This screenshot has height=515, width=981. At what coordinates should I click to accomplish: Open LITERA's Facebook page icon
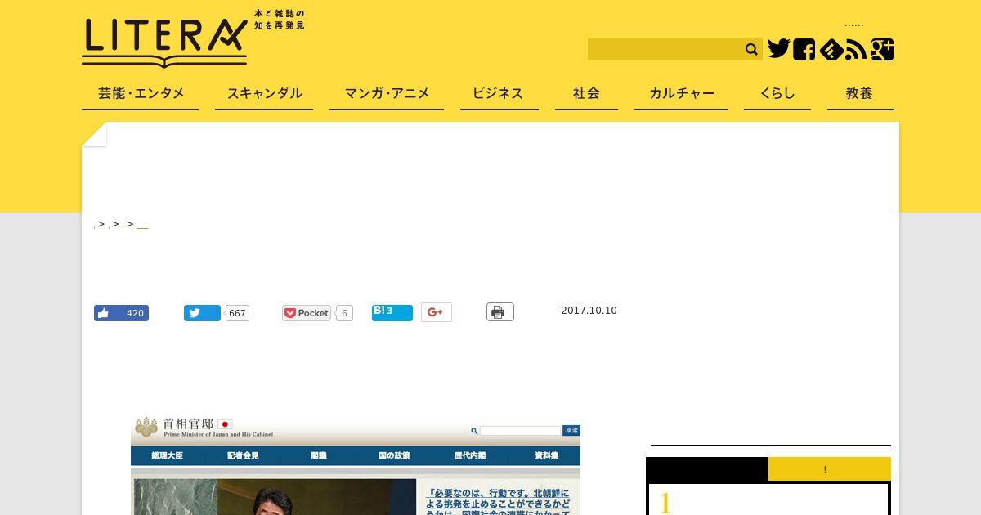click(x=804, y=49)
